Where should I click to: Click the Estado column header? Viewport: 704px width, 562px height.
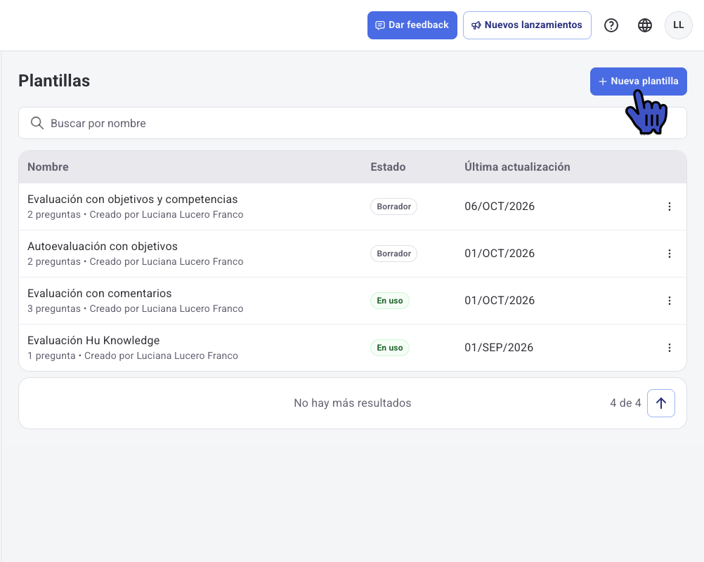coord(388,167)
